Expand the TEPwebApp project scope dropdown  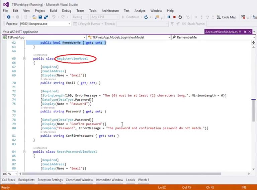pyautogui.click(x=84, y=37)
